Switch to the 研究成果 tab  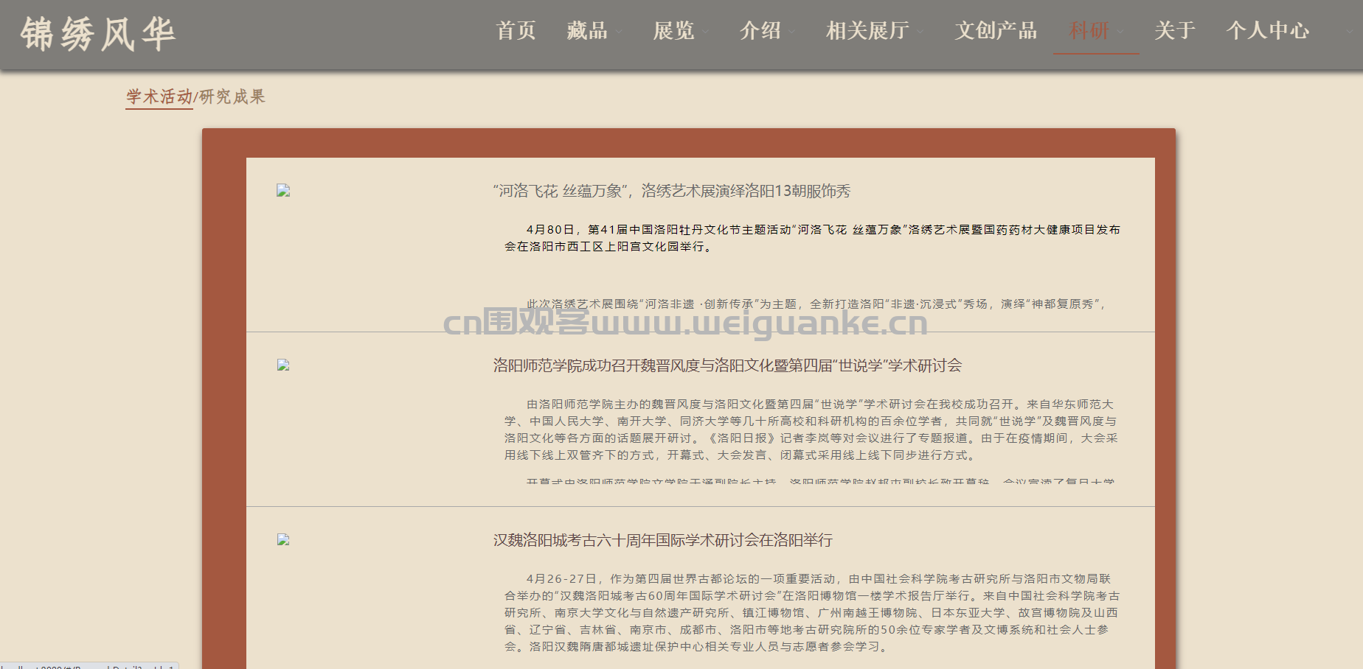232,97
